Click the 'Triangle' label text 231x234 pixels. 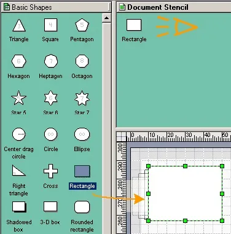(19, 39)
